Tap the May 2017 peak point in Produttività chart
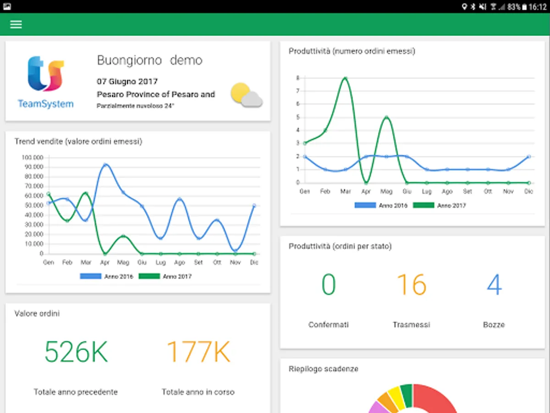Image resolution: width=550 pixels, height=413 pixels. 387,117
